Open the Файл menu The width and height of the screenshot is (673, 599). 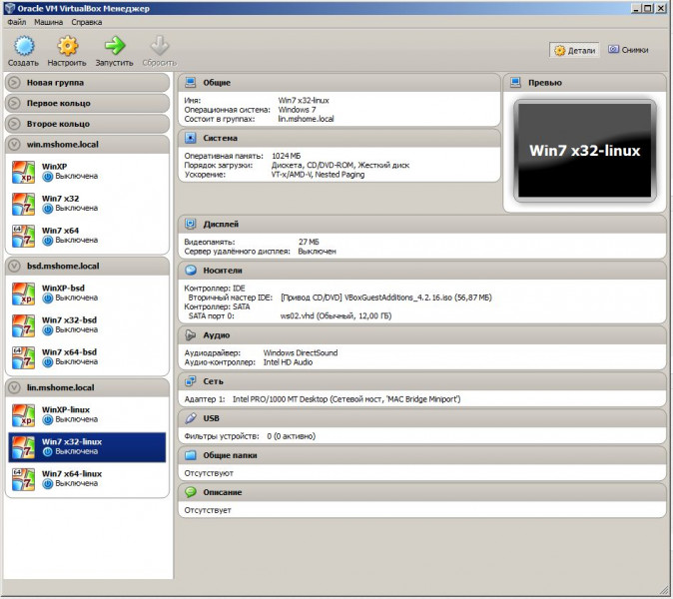click(16, 22)
